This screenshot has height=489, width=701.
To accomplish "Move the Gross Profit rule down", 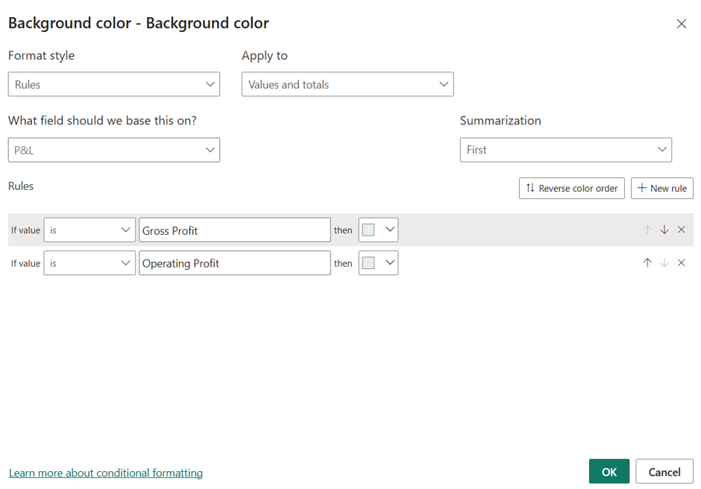I will click(x=664, y=230).
